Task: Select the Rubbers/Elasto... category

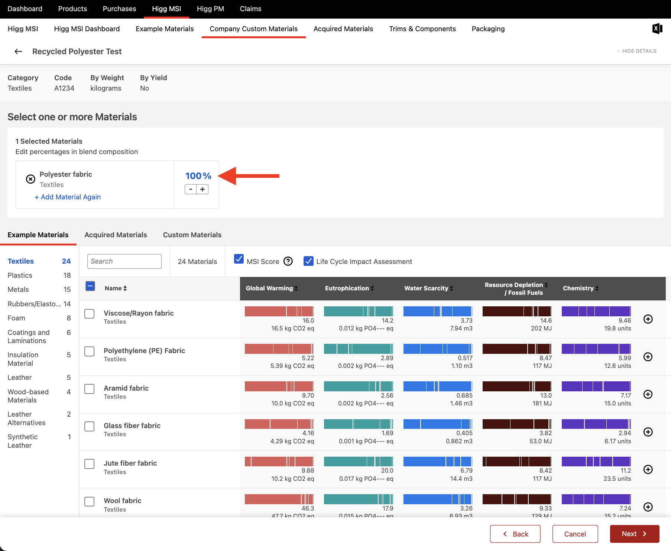Action: (x=39, y=304)
